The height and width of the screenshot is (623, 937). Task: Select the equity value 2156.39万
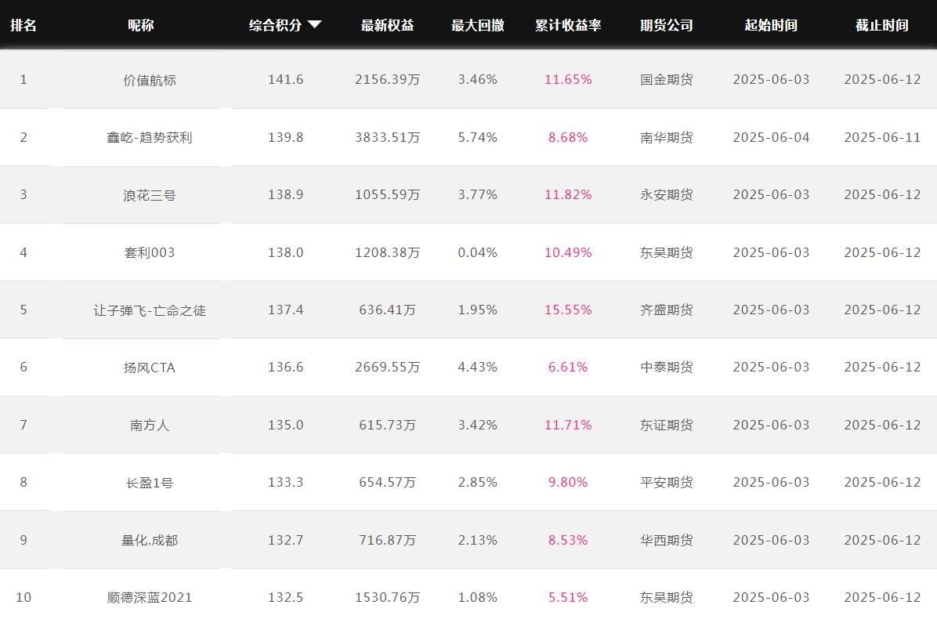click(387, 79)
